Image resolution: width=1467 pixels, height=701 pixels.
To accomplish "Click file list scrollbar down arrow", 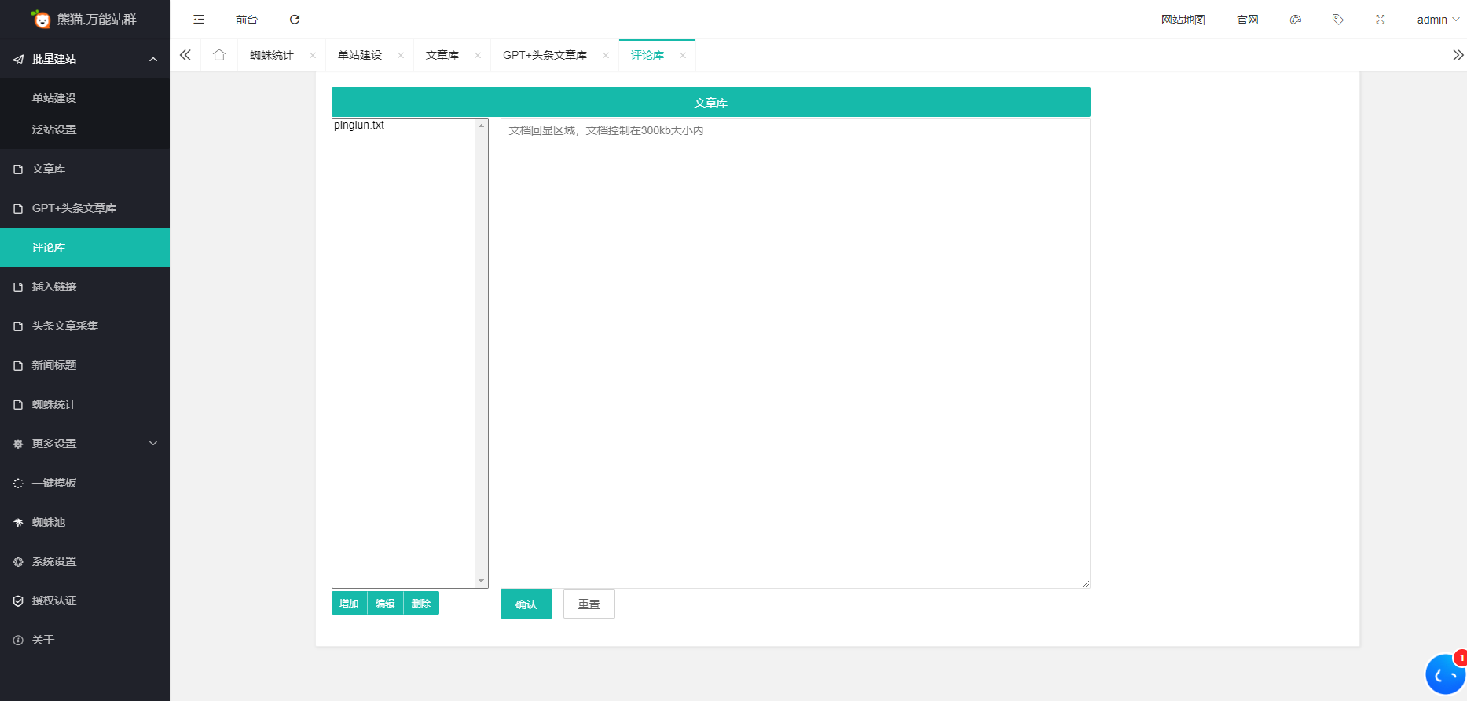I will point(482,581).
